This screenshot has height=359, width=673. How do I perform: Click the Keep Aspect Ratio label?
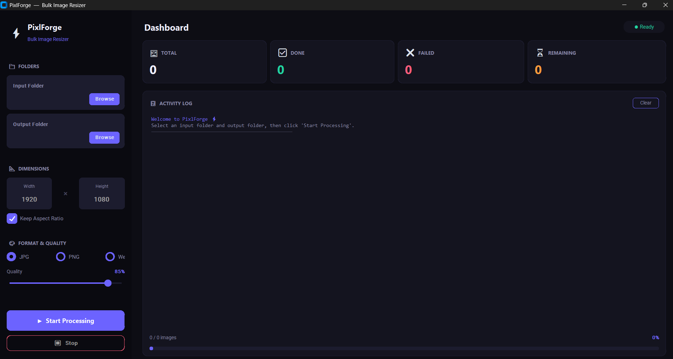pos(42,219)
